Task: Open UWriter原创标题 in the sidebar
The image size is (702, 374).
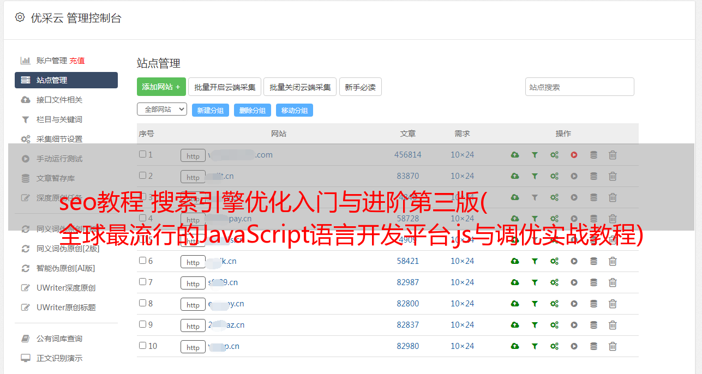Action: point(66,307)
